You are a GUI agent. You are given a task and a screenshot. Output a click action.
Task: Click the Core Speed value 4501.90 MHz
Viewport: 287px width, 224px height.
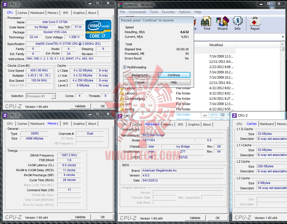pyautogui.click(x=39, y=70)
